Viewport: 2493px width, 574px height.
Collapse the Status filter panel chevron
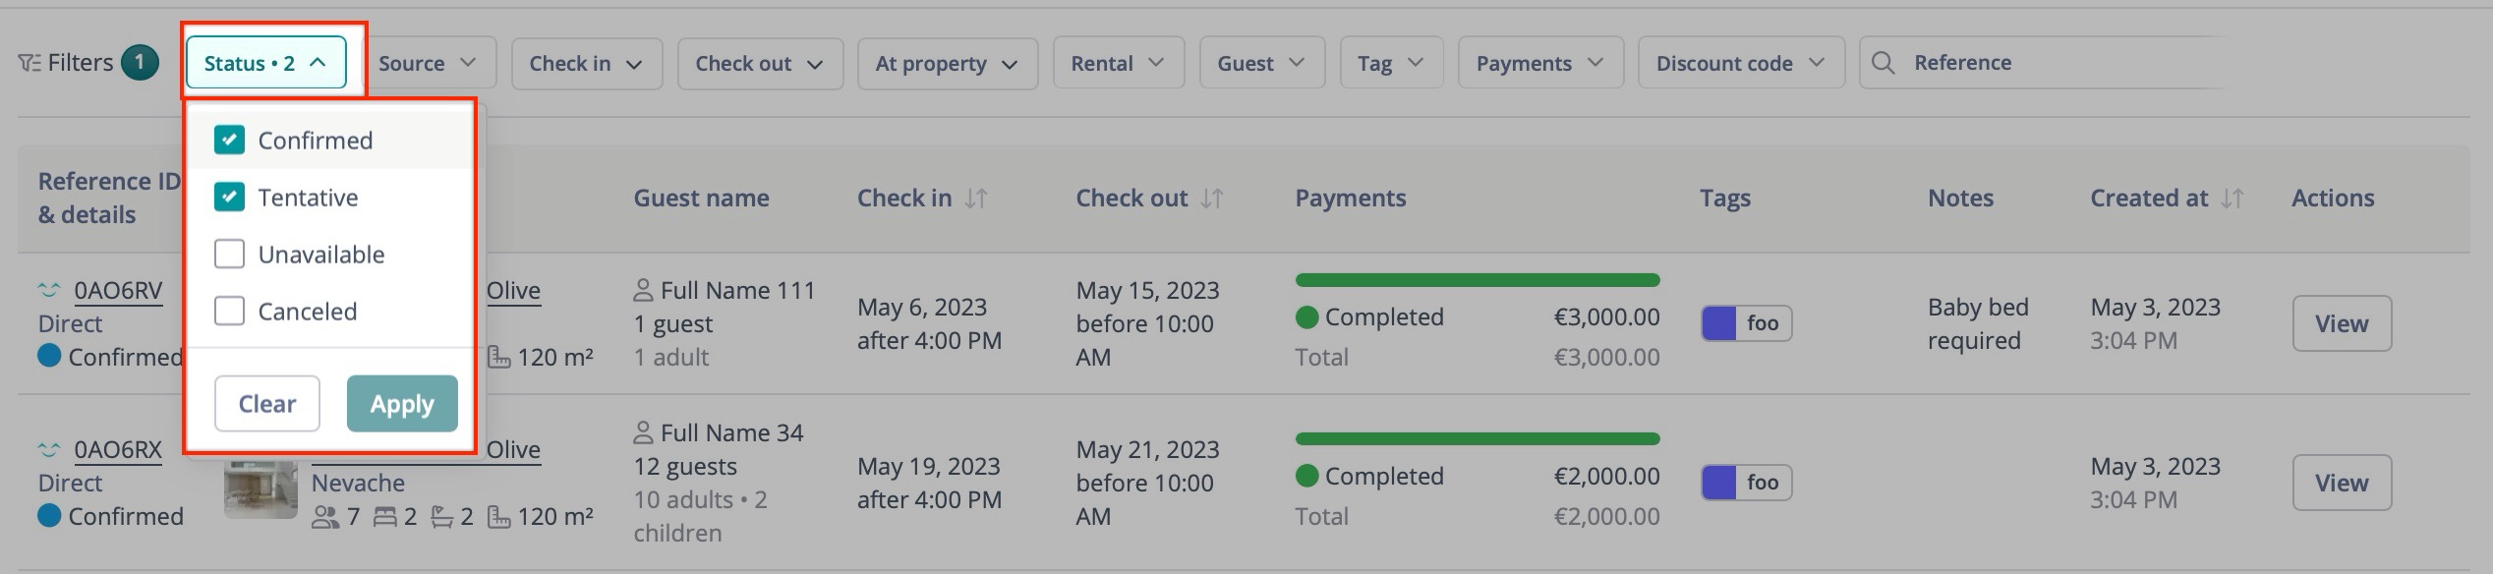(x=318, y=61)
